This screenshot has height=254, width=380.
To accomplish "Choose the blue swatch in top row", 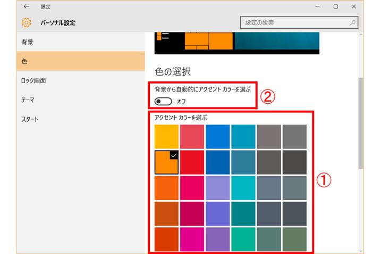I will pyautogui.click(x=218, y=137).
